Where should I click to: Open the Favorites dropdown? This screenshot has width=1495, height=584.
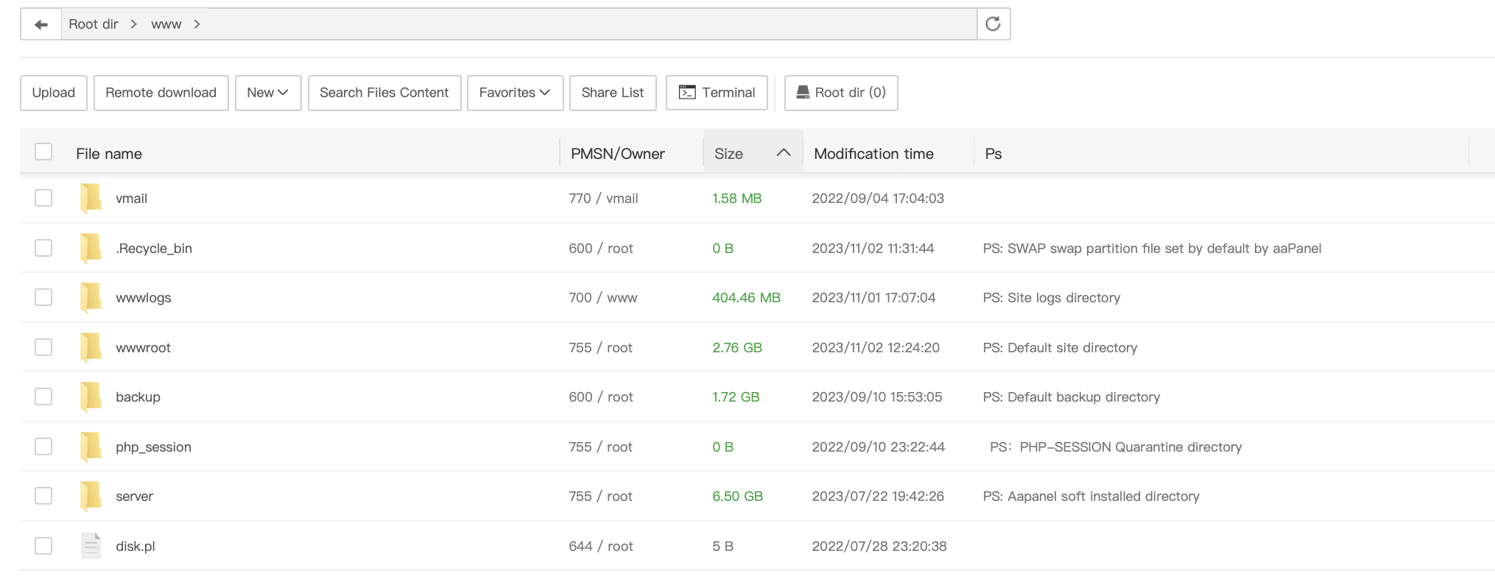pyautogui.click(x=515, y=93)
